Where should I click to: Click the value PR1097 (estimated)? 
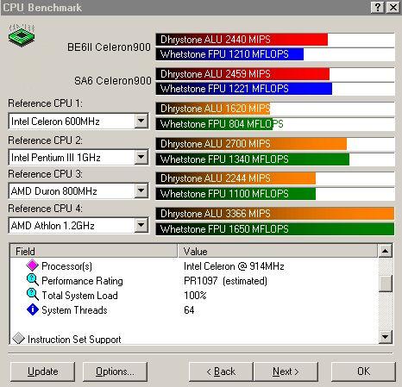225,281
